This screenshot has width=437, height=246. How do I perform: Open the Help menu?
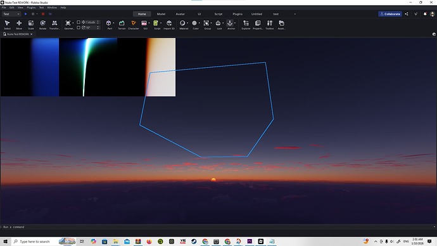(x=63, y=8)
